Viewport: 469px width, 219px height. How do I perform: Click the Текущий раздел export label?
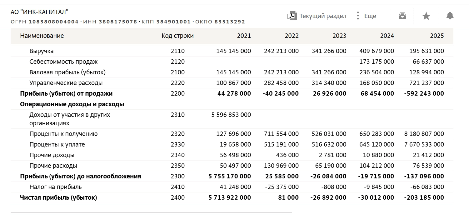(x=323, y=16)
